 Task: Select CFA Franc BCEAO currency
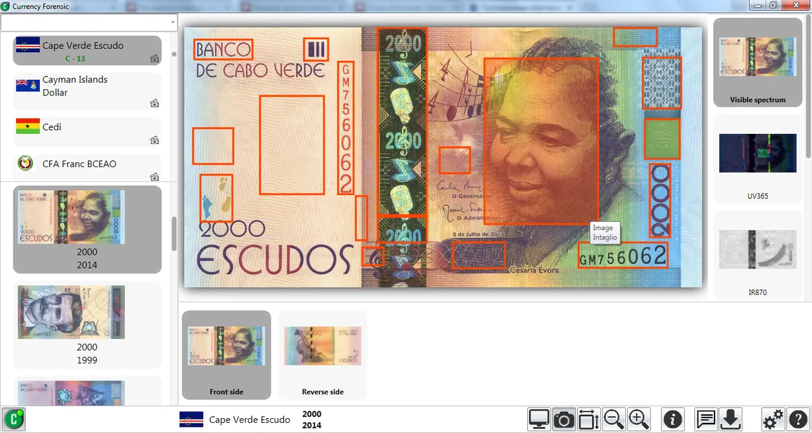(87, 168)
